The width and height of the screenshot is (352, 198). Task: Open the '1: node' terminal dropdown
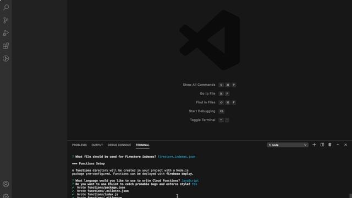[x=288, y=145]
